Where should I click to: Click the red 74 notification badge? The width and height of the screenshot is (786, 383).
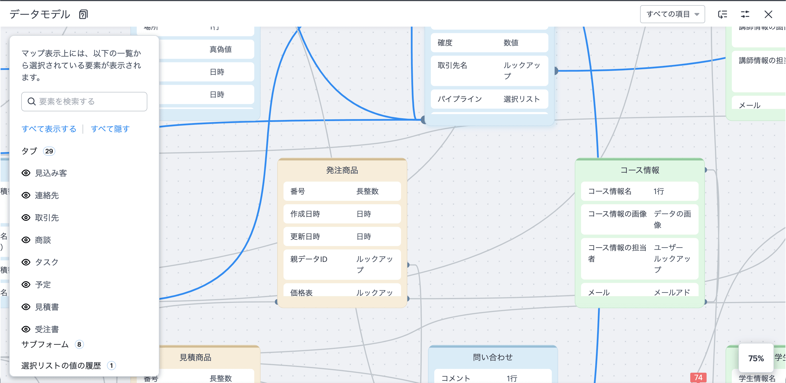point(698,378)
